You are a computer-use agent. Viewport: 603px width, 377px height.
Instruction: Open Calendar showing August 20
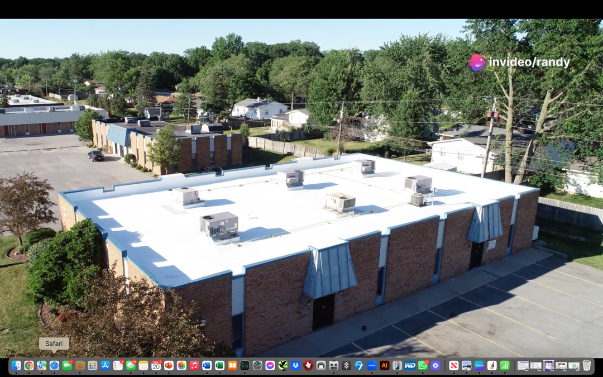156,365
